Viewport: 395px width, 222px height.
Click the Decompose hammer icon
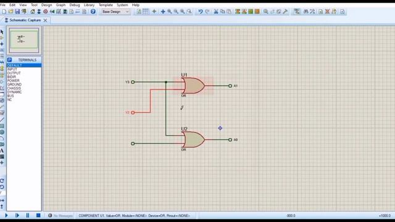pyautogui.click(x=285, y=12)
